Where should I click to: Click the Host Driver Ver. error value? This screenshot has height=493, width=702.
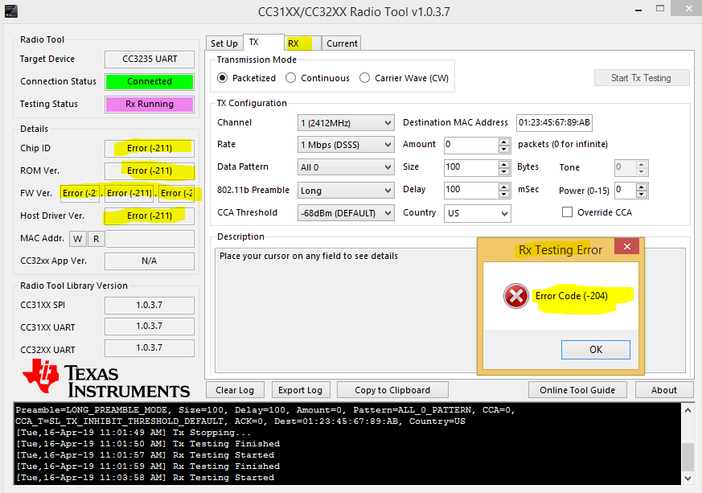(150, 216)
